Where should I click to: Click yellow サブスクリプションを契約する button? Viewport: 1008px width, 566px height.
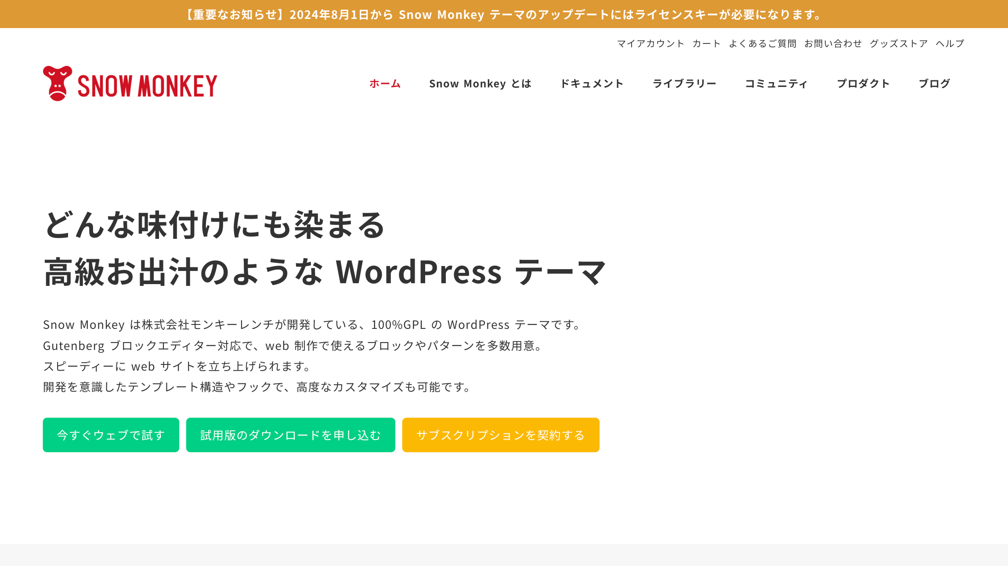pyautogui.click(x=500, y=435)
